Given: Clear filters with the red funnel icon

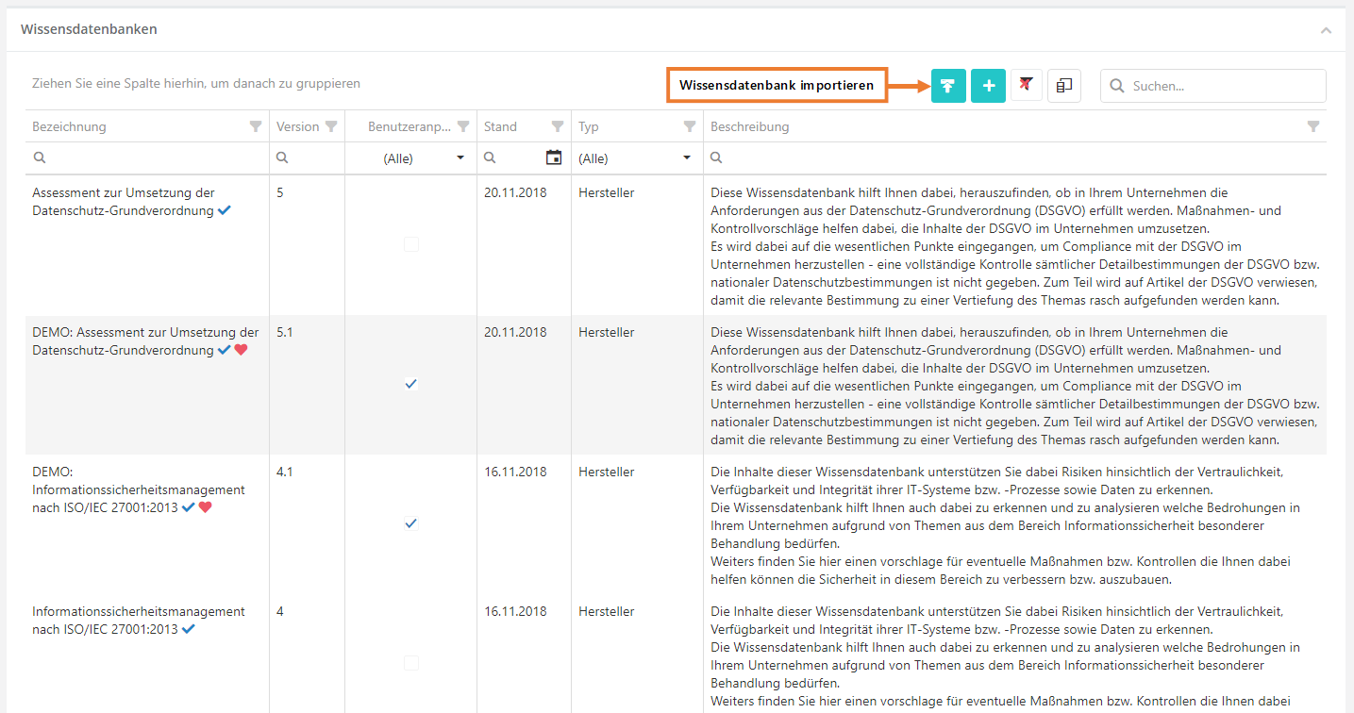Looking at the screenshot, I should tap(1026, 86).
